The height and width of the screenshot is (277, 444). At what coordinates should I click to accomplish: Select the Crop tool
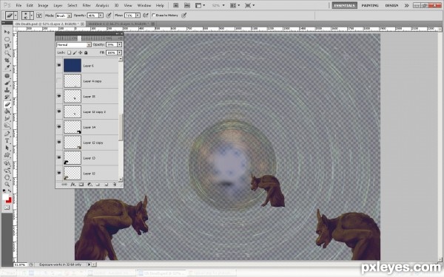(7, 61)
